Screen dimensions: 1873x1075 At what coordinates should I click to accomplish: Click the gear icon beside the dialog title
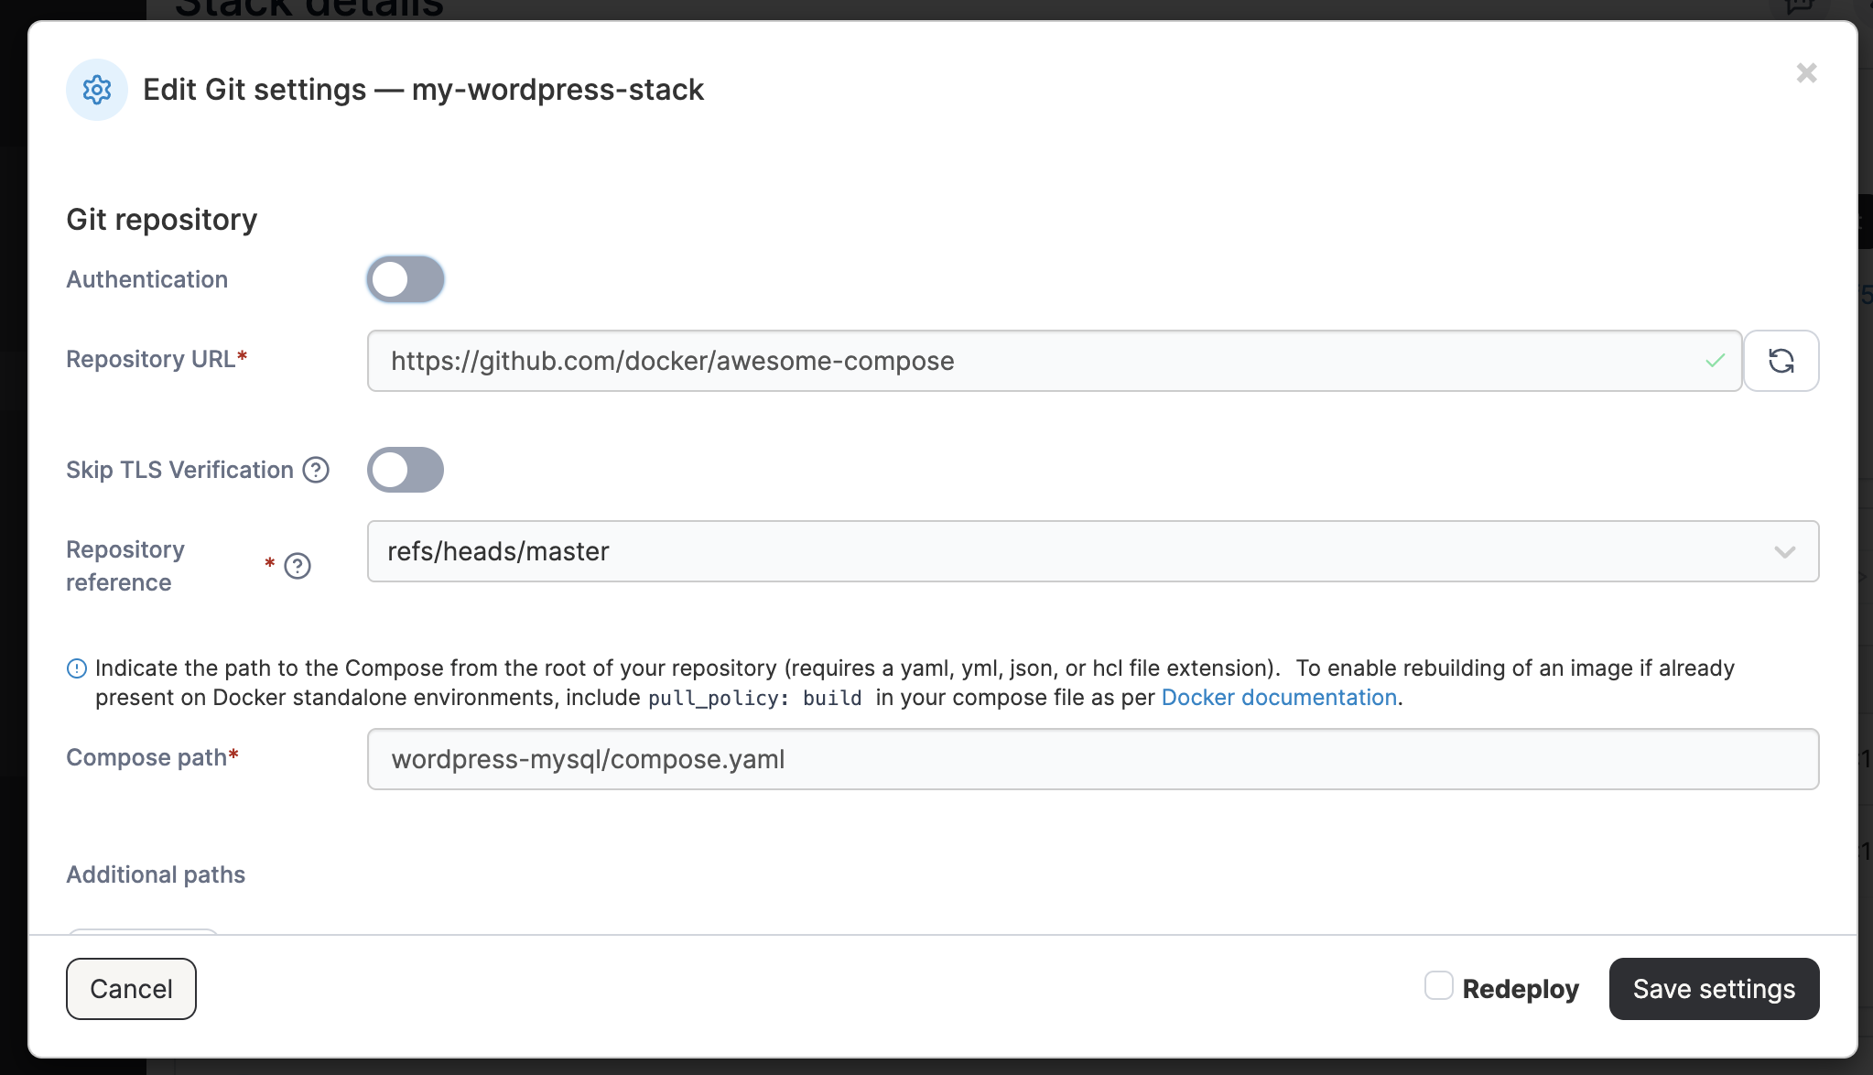click(97, 90)
